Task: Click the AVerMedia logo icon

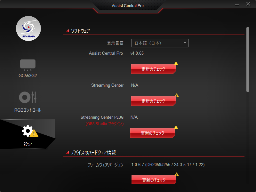Action: (x=28, y=28)
